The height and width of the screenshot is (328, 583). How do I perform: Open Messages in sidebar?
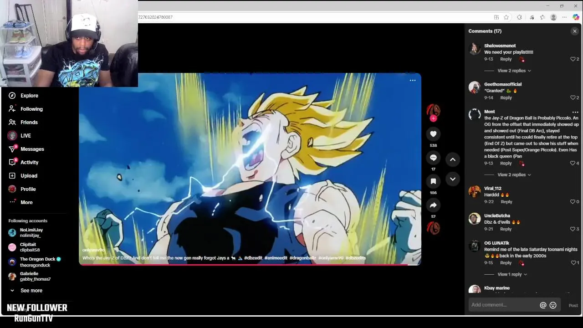pyautogui.click(x=26, y=149)
